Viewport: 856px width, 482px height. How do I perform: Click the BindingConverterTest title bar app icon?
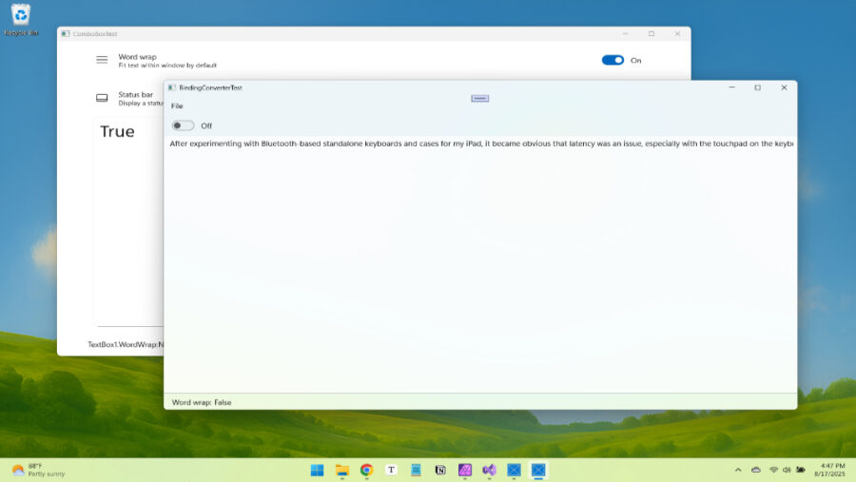172,87
